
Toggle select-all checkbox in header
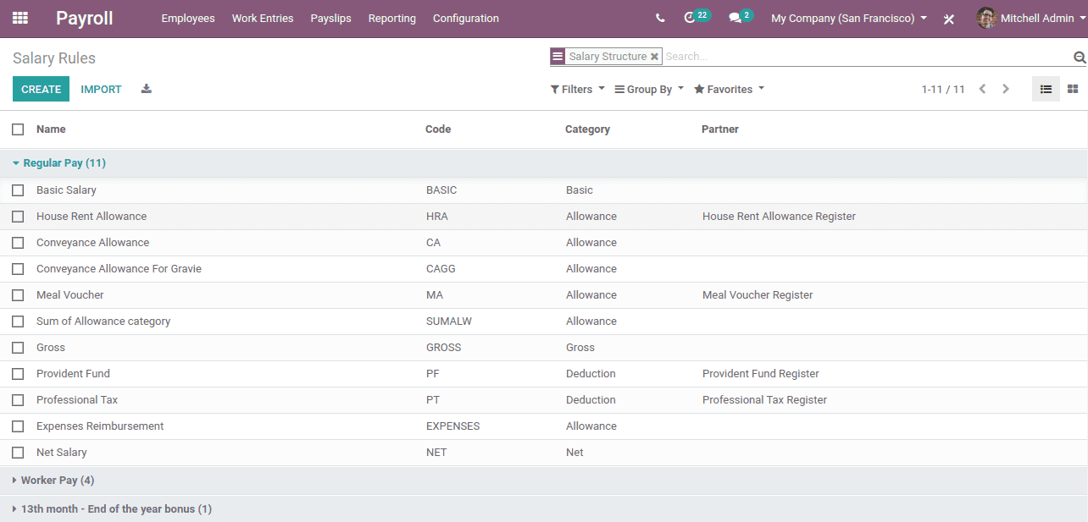(18, 129)
